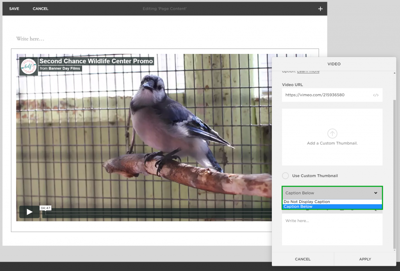Click APPLY in the video settings panel
The width and height of the screenshot is (400, 271).
[x=365, y=259]
